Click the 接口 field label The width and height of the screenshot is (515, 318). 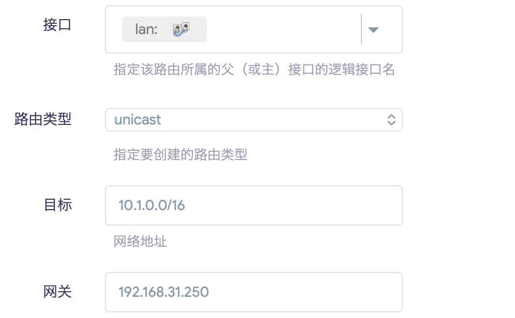pos(57,25)
